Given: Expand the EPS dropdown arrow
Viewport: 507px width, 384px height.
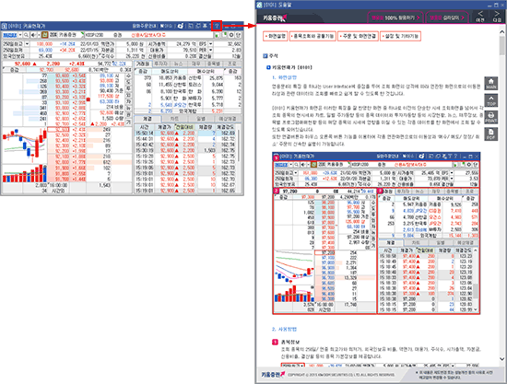Looking at the screenshot, I should point(211,43).
